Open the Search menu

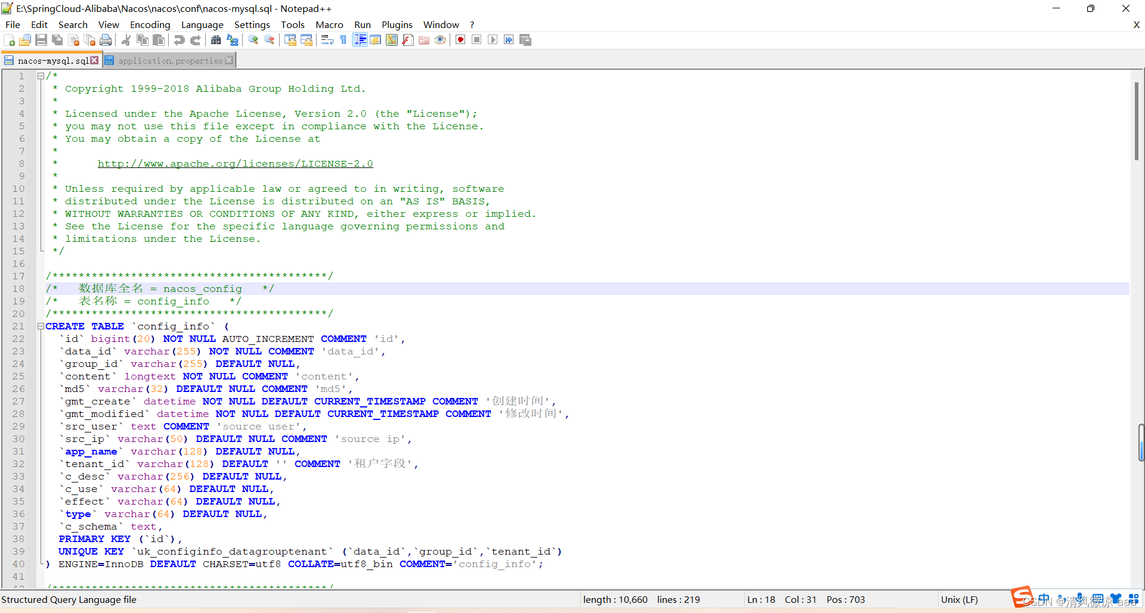point(73,24)
